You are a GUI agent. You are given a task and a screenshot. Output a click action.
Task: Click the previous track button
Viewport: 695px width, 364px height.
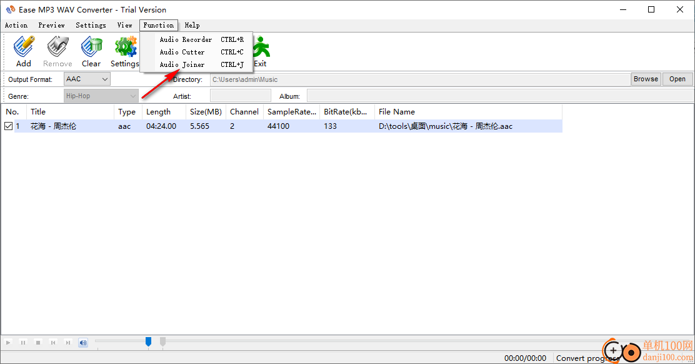point(52,343)
